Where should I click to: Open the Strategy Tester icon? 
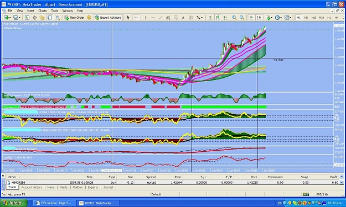pyautogui.click(x=58, y=18)
